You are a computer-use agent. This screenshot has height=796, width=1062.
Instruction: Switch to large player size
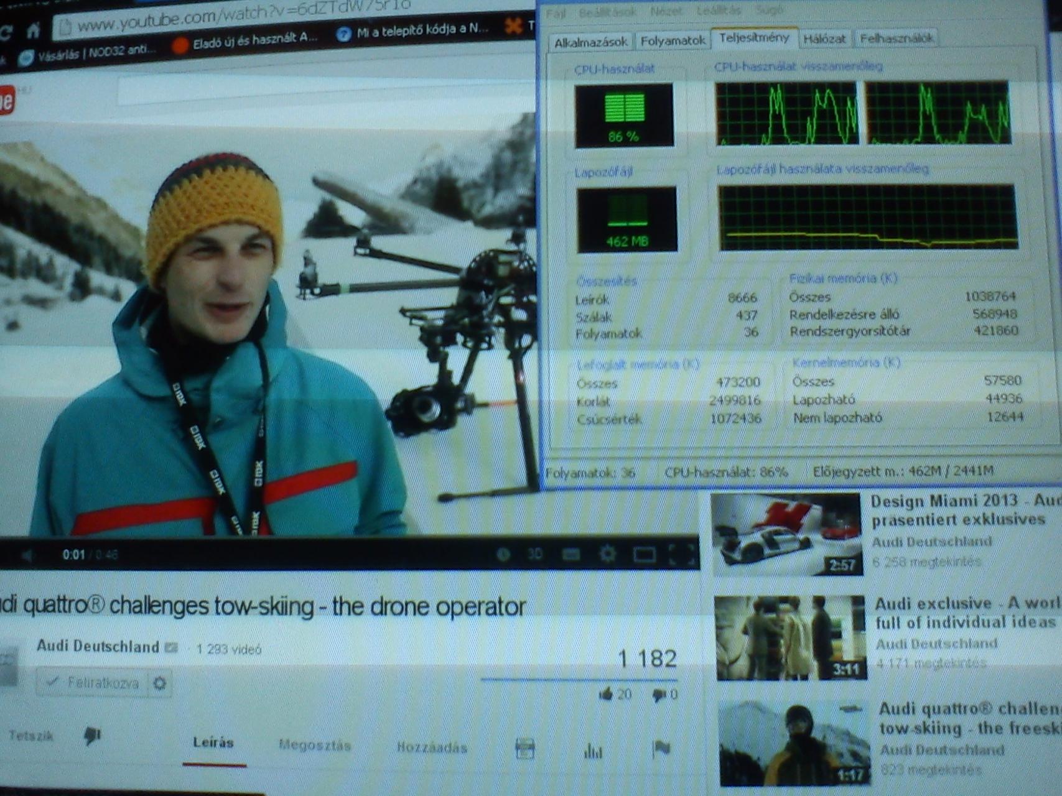pyautogui.click(x=645, y=554)
